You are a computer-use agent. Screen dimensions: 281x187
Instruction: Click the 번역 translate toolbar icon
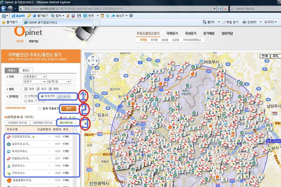tap(85, 16)
